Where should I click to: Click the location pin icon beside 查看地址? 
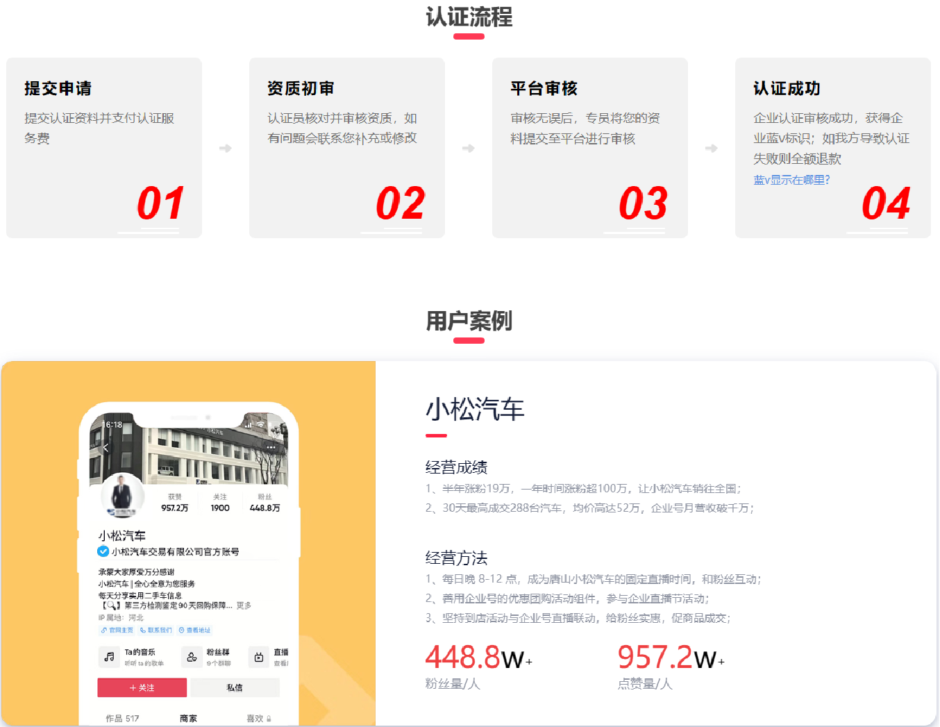(182, 630)
